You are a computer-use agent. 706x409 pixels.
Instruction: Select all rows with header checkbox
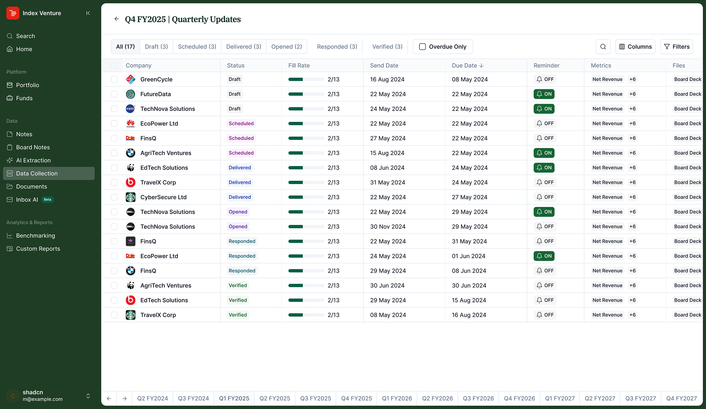coord(114,65)
